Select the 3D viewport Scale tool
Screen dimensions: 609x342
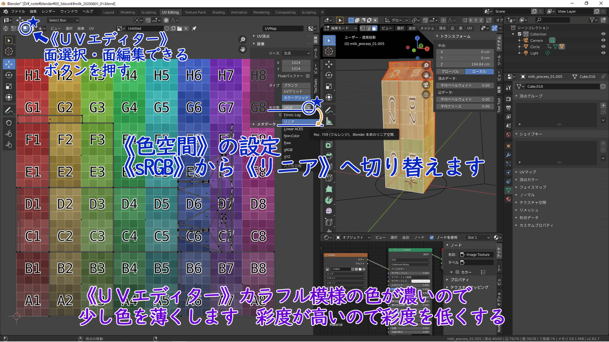[x=329, y=86]
